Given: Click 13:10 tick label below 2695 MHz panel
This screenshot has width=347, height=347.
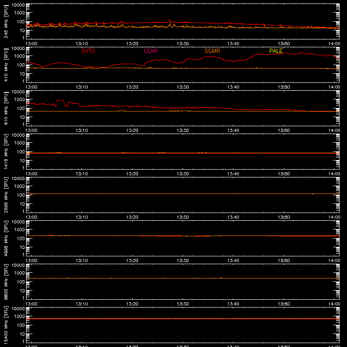Looking at the screenshot, I should click(82, 217).
